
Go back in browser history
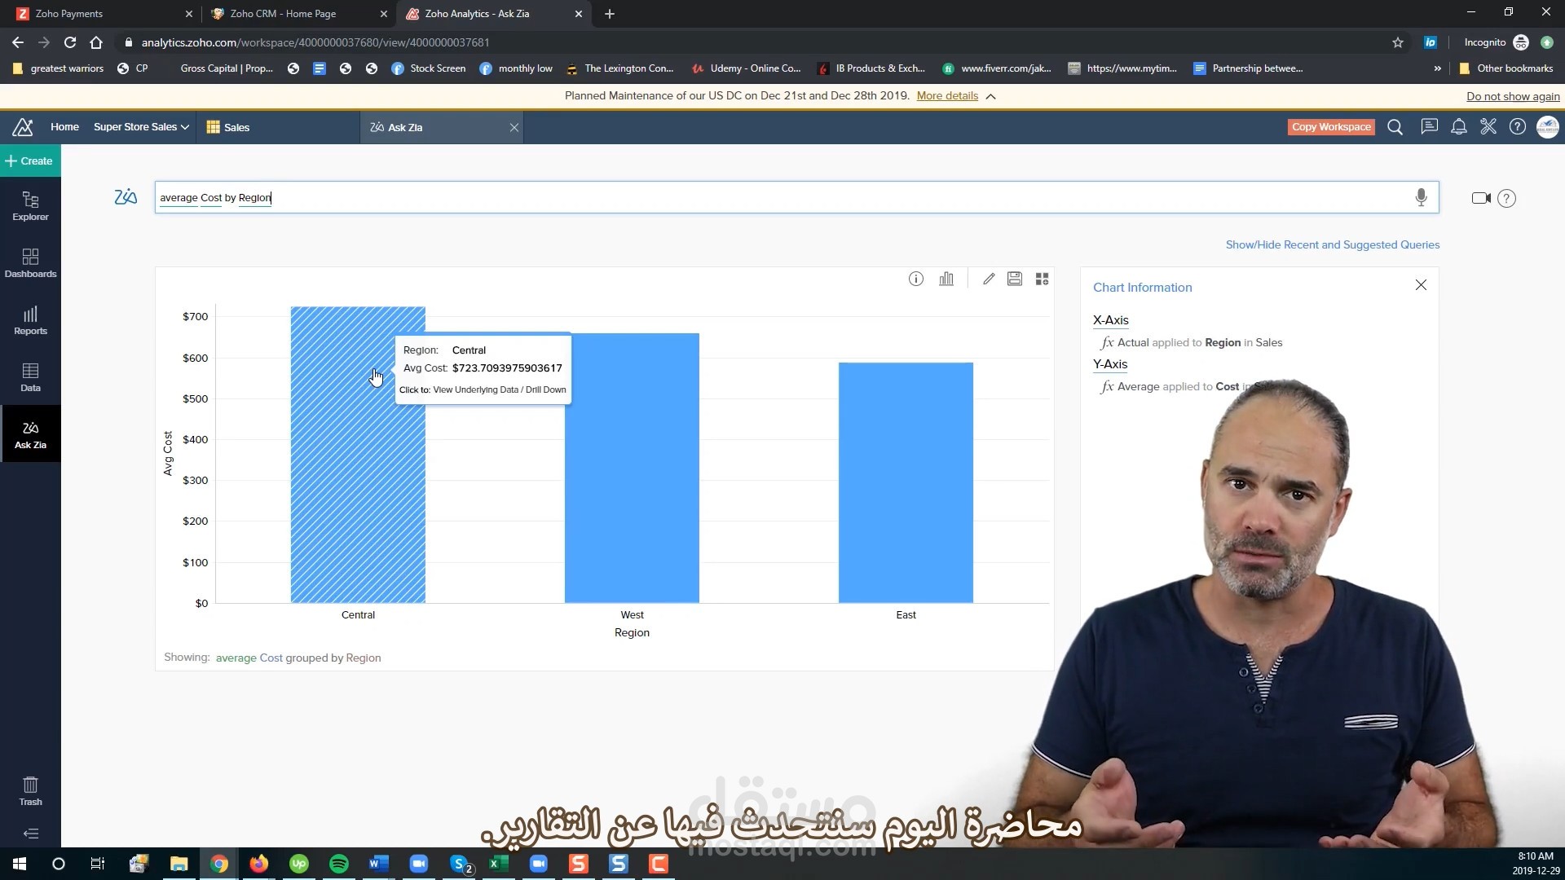click(18, 42)
